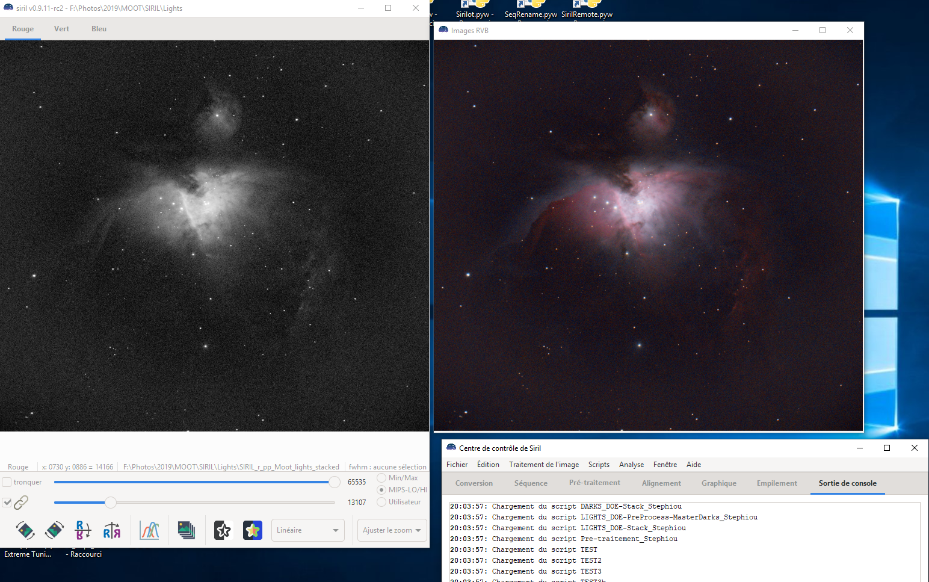Select the SeqRename.pyw desktop shortcut

(x=531, y=10)
